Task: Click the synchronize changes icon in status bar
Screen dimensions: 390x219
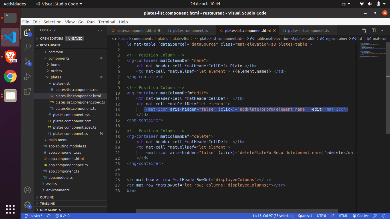Action: point(49,216)
